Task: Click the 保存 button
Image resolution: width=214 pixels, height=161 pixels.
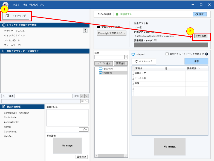Action: pos(196,61)
